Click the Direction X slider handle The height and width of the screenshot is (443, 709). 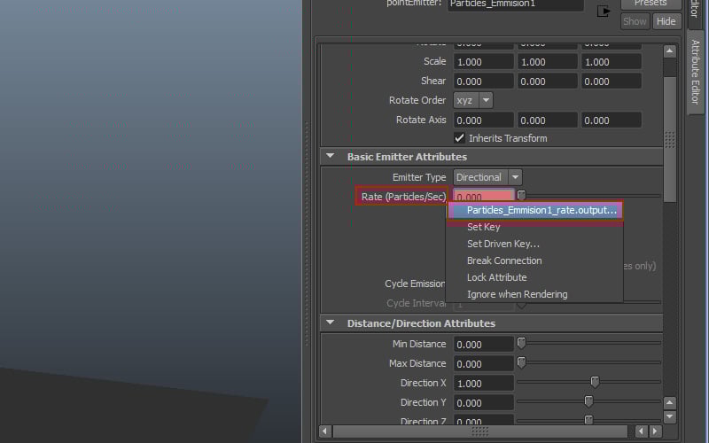click(x=595, y=382)
